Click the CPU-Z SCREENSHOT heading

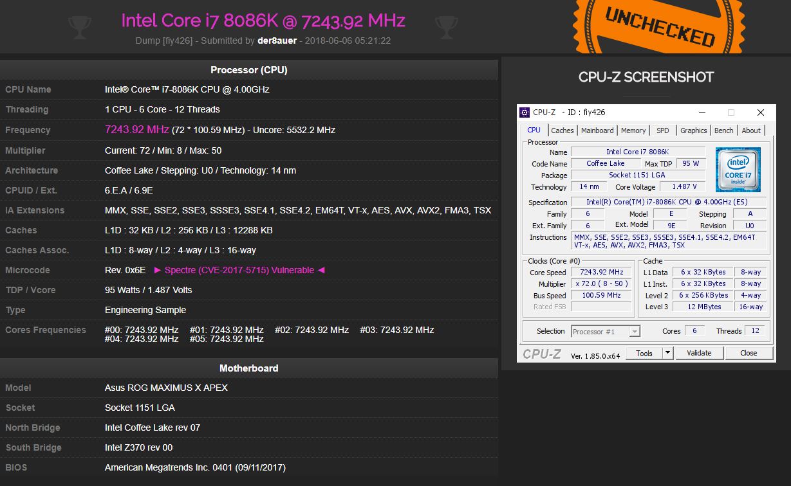[x=646, y=77]
